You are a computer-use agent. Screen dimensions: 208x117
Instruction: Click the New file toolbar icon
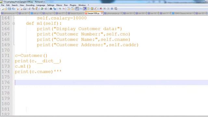pos(2,9)
